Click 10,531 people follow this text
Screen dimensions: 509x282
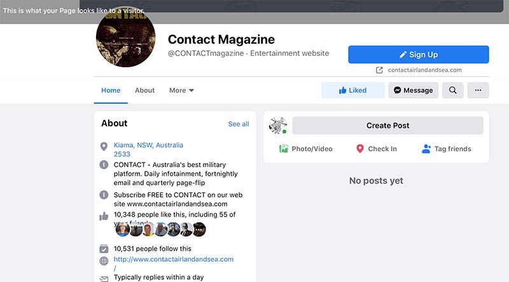click(153, 248)
